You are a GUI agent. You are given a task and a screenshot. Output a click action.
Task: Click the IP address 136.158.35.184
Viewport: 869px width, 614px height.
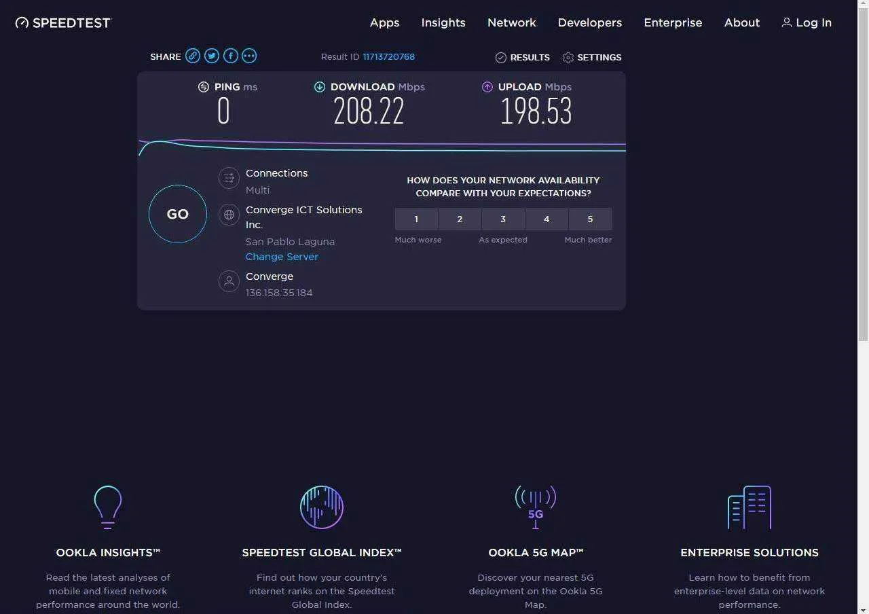pyautogui.click(x=279, y=293)
